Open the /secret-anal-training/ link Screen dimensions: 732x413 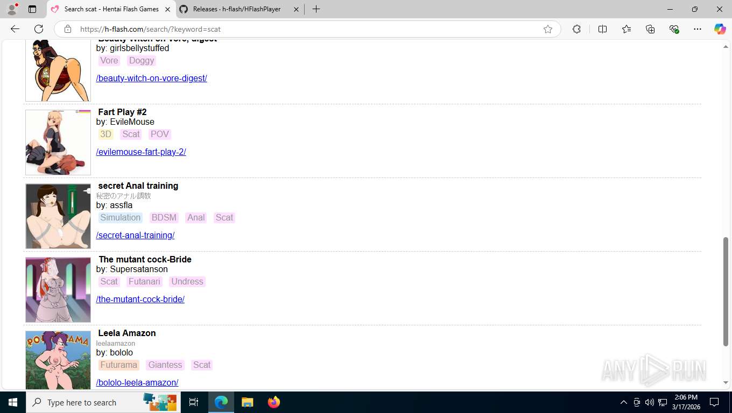(x=135, y=235)
